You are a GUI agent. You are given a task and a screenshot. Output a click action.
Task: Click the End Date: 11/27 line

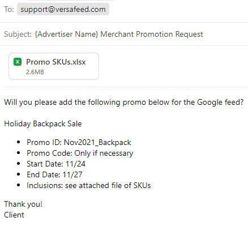pos(54,174)
